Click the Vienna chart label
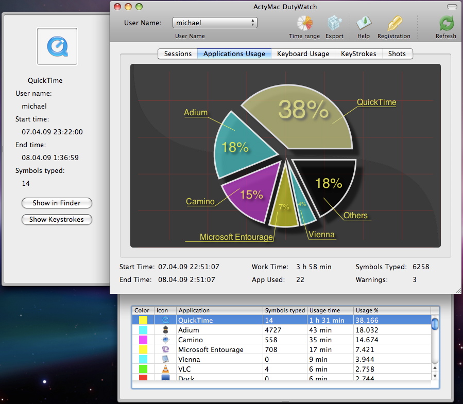Screen dimensions: 463x404 pos(321,235)
